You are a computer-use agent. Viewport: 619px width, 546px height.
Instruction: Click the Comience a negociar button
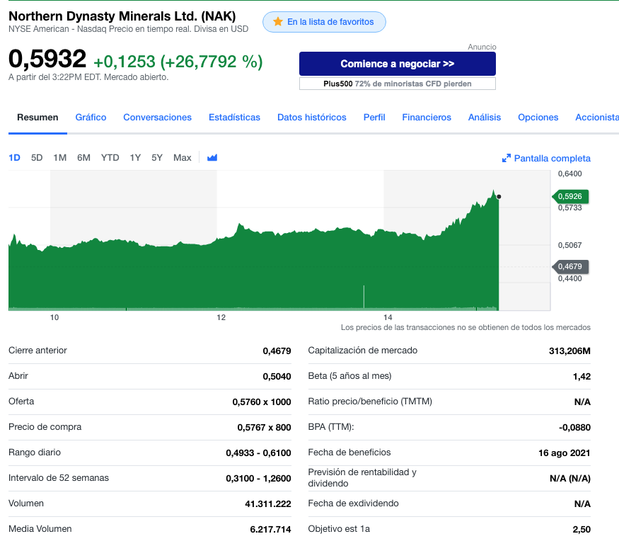tap(397, 64)
